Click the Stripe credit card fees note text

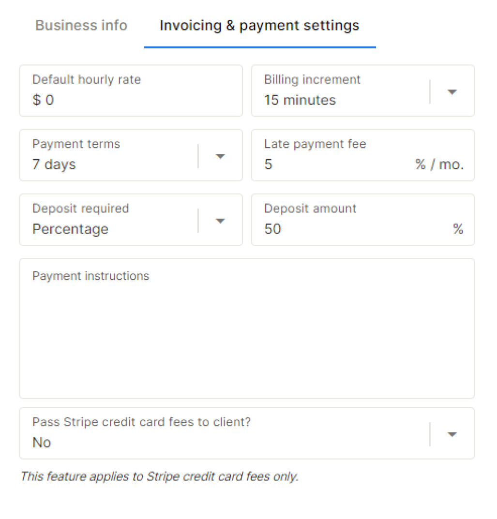pyautogui.click(x=160, y=476)
